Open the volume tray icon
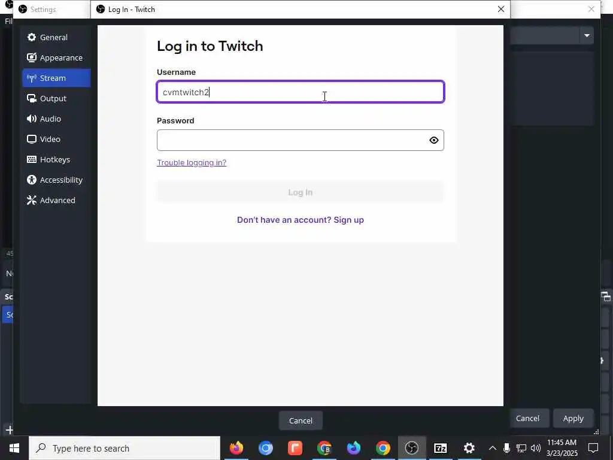Viewport: 613px width, 460px height. click(536, 448)
